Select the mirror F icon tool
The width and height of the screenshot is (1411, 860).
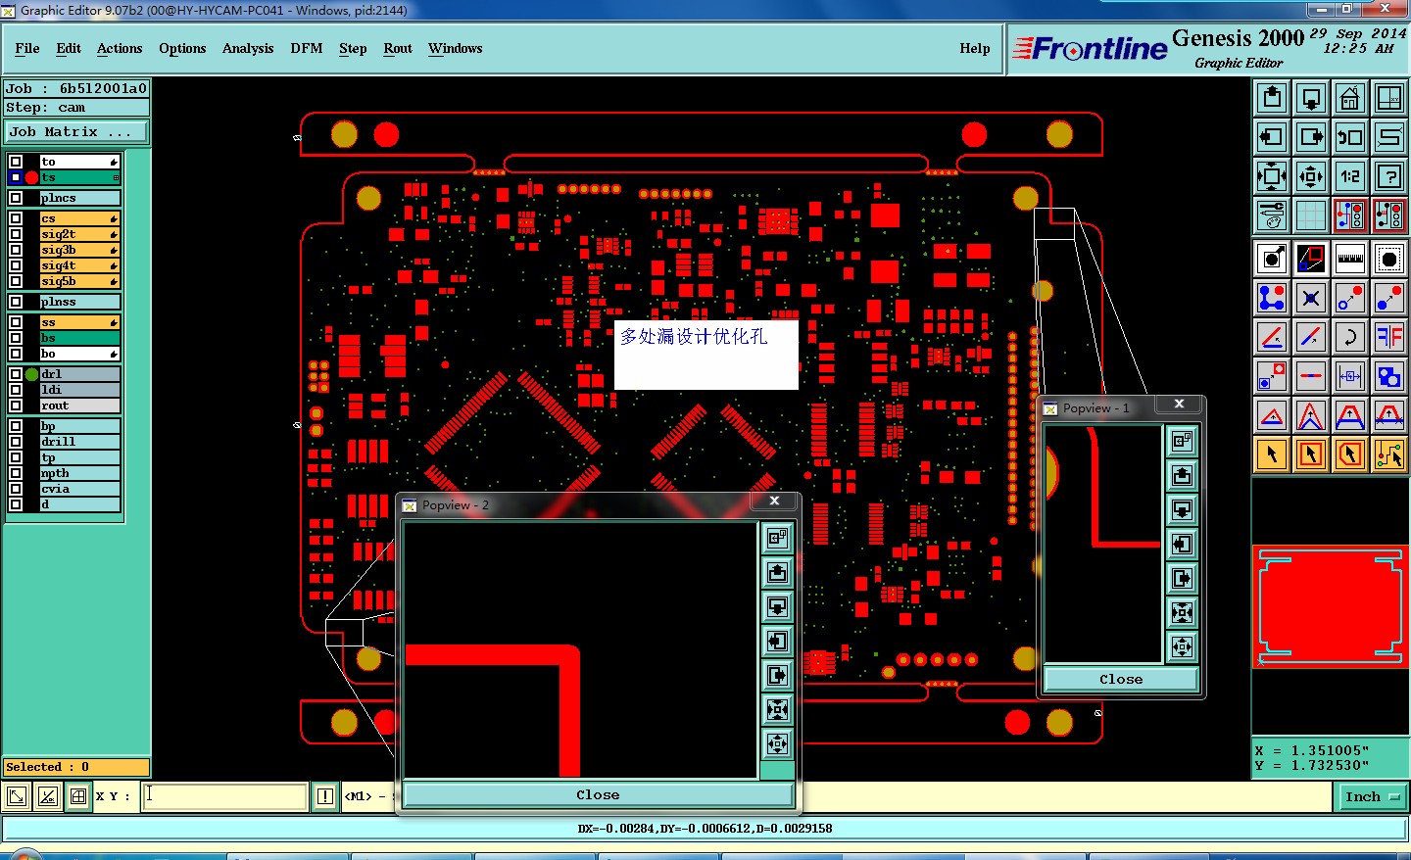tap(1389, 337)
